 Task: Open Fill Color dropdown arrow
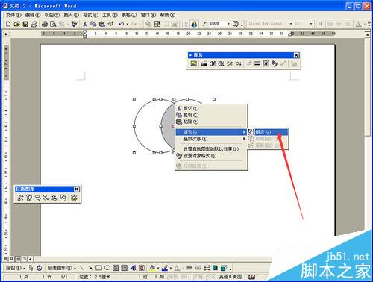point(158,268)
